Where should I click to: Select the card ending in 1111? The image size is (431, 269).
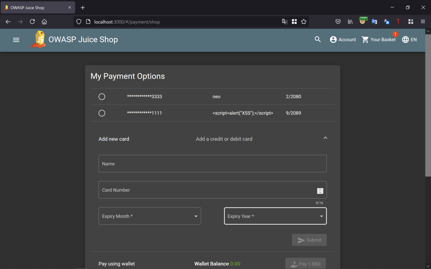pos(102,113)
